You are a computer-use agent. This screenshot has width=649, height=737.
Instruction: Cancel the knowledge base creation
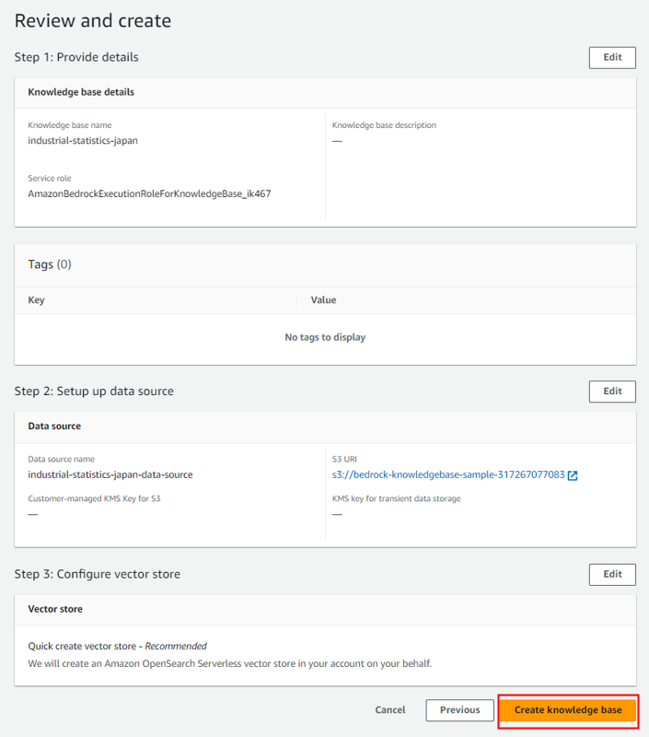390,710
